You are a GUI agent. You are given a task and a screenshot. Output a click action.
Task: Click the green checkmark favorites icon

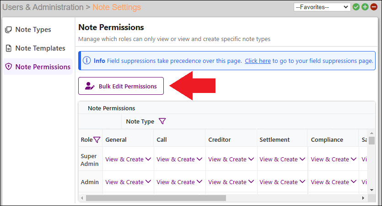[356, 7]
